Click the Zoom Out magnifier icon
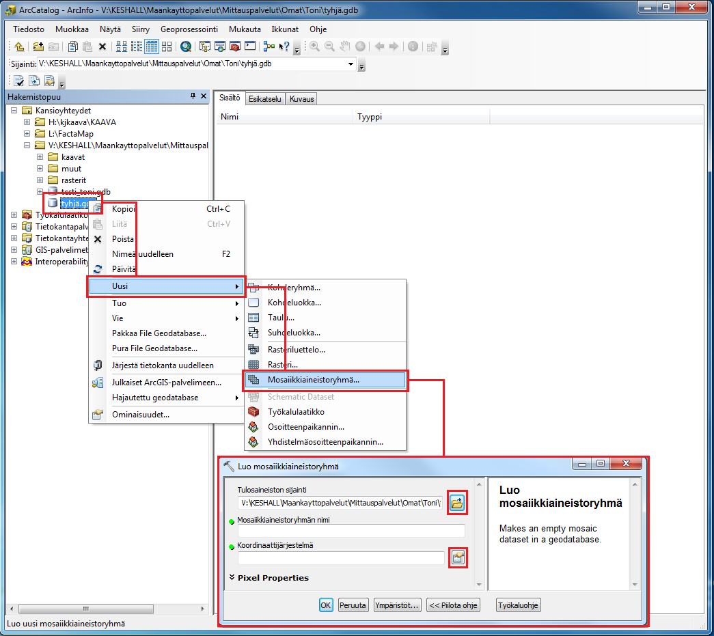 click(x=330, y=46)
